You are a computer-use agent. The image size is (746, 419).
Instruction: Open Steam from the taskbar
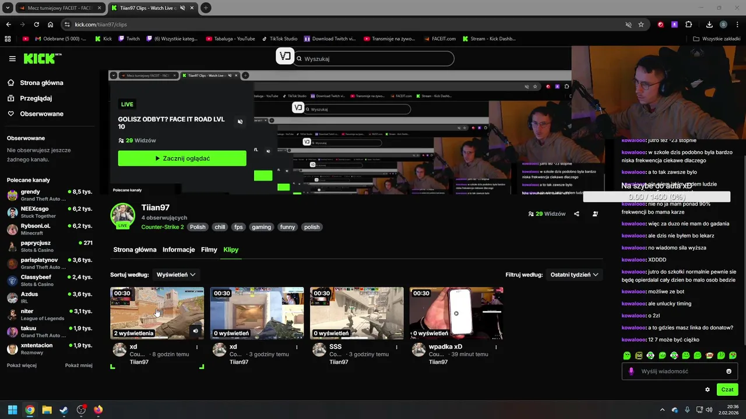coord(64,410)
